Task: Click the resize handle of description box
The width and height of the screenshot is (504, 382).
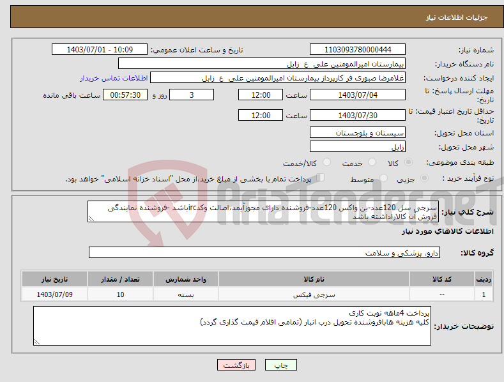Action: (91, 218)
